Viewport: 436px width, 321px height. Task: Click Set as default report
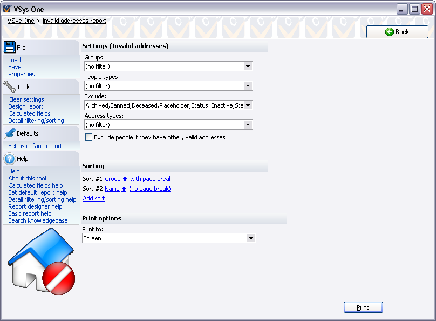click(35, 146)
